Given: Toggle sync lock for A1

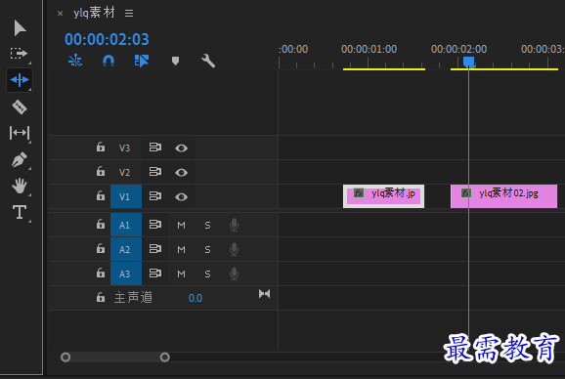Looking at the screenshot, I should pyautogui.click(x=155, y=225).
